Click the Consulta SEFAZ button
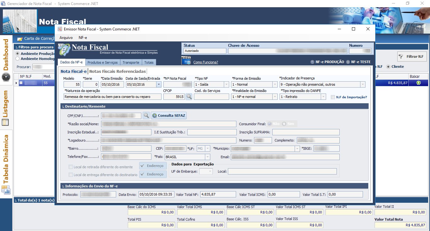Screen dimensions: 430x231 coord(169,115)
